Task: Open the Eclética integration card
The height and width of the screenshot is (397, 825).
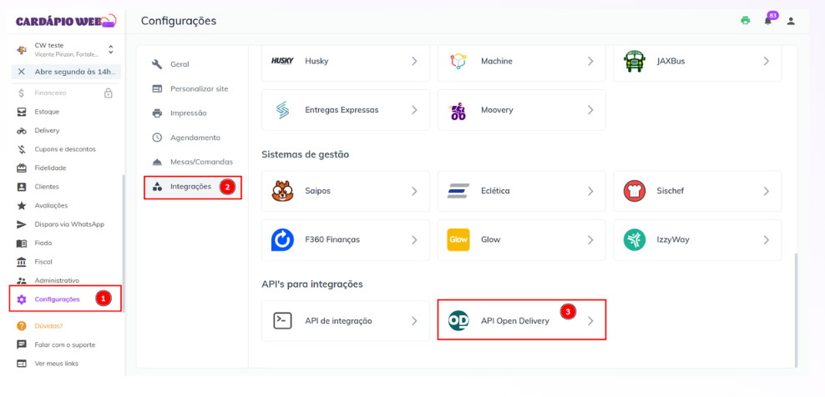Action: 521,191
